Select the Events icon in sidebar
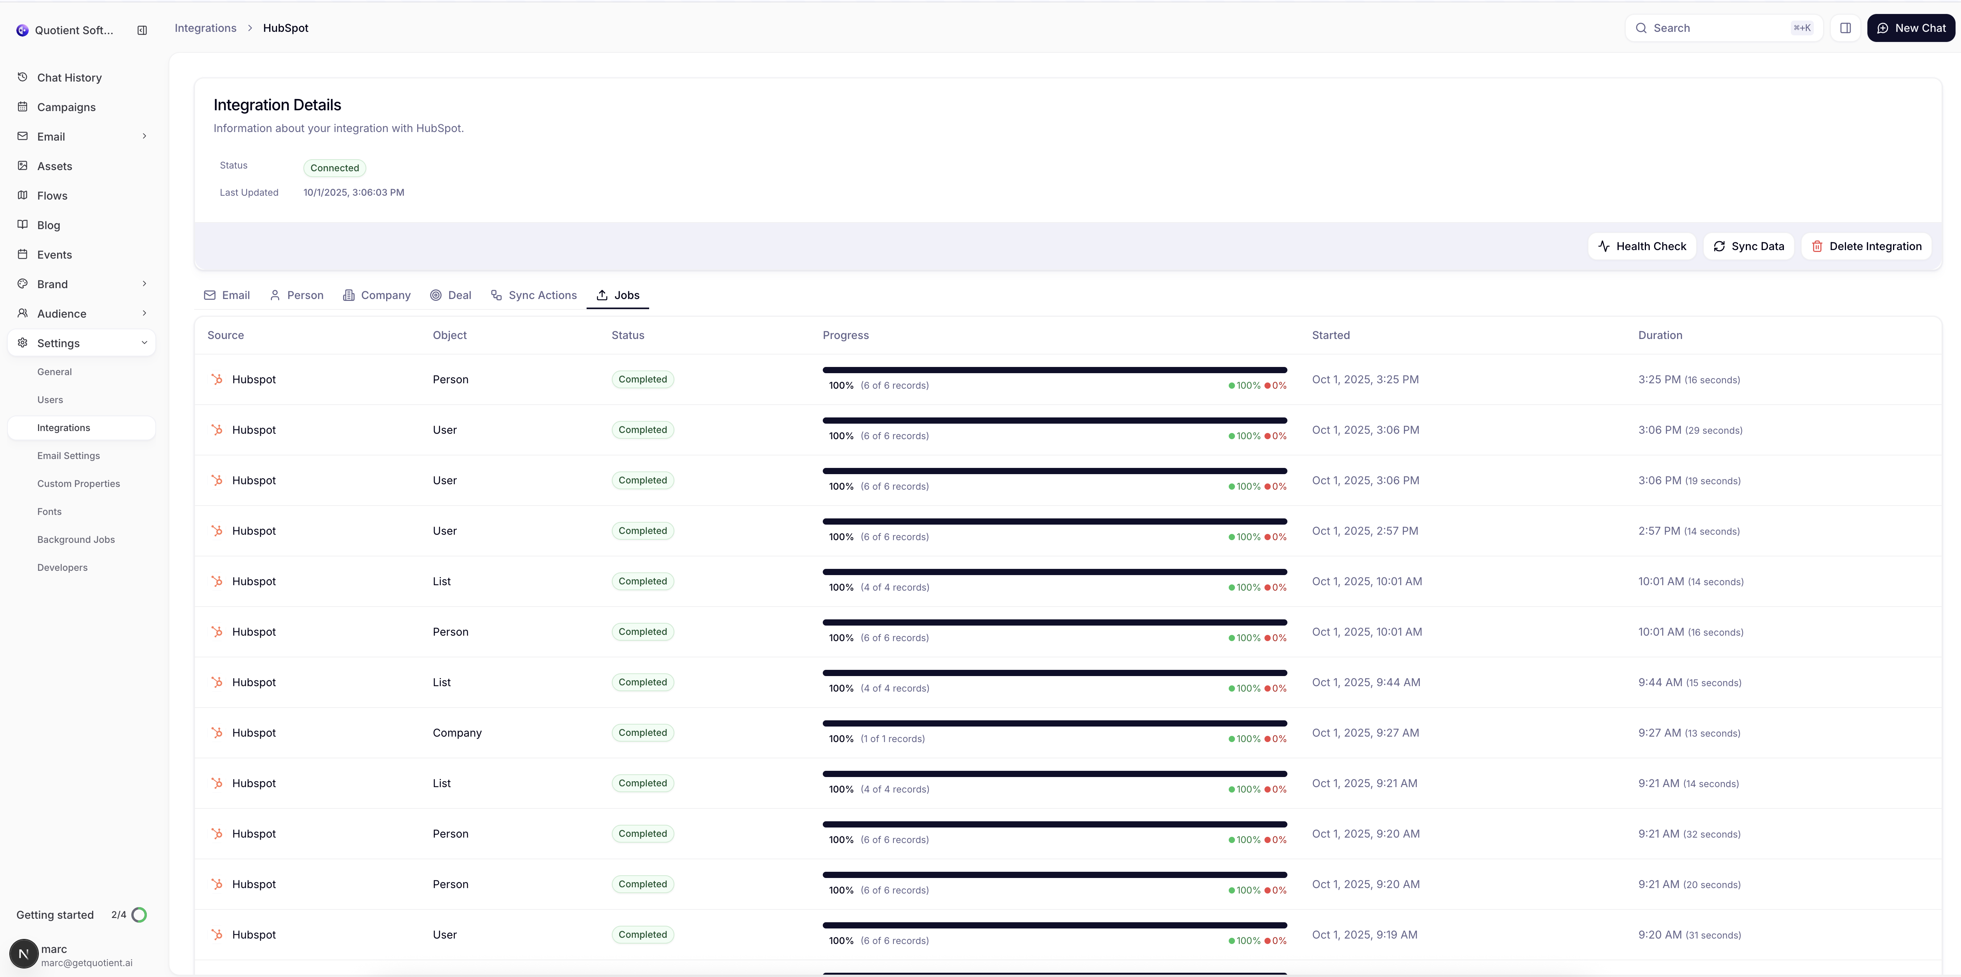 pyautogui.click(x=23, y=254)
